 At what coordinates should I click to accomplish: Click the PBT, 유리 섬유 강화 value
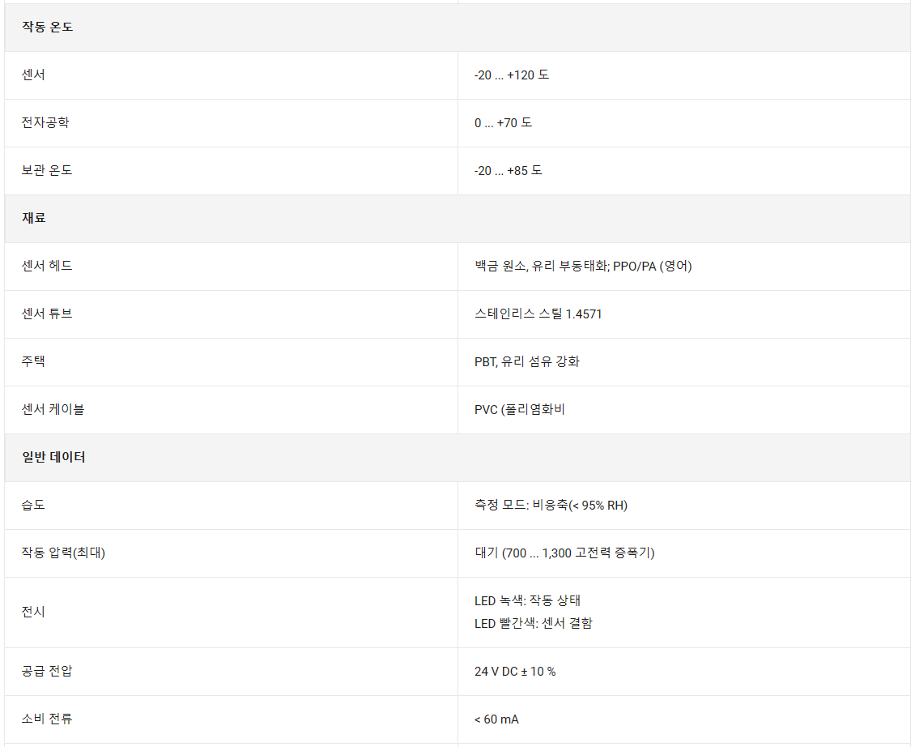click(526, 361)
